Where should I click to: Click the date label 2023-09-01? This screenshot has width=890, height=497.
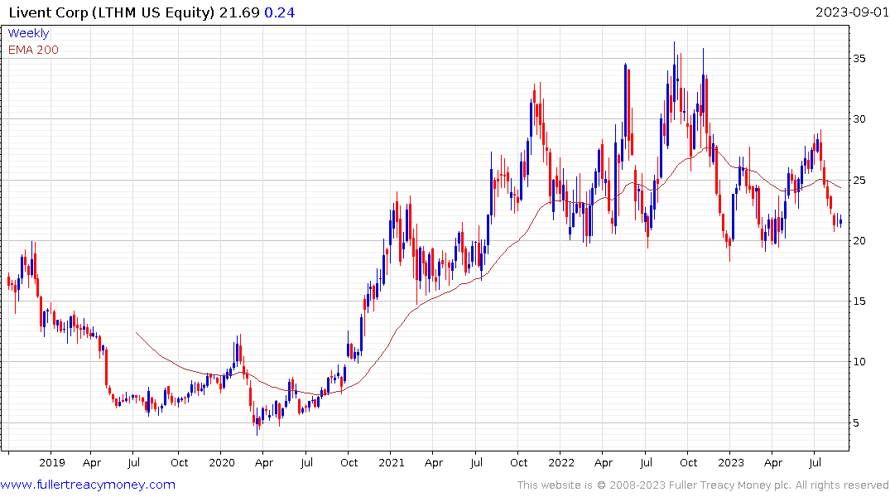pyautogui.click(x=852, y=12)
